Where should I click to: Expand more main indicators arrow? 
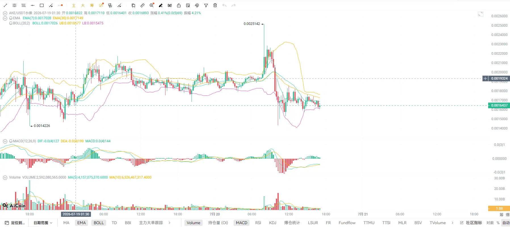[169, 223]
